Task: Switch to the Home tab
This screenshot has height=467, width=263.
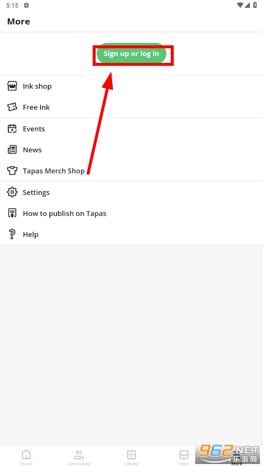Action: click(x=26, y=457)
